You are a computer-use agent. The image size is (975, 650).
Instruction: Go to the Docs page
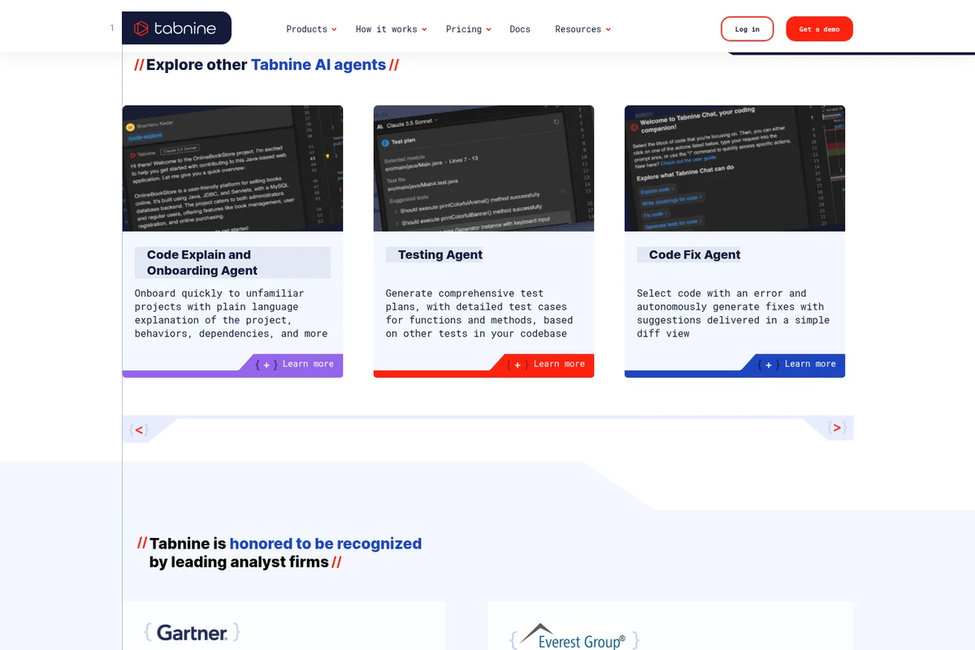click(x=520, y=29)
